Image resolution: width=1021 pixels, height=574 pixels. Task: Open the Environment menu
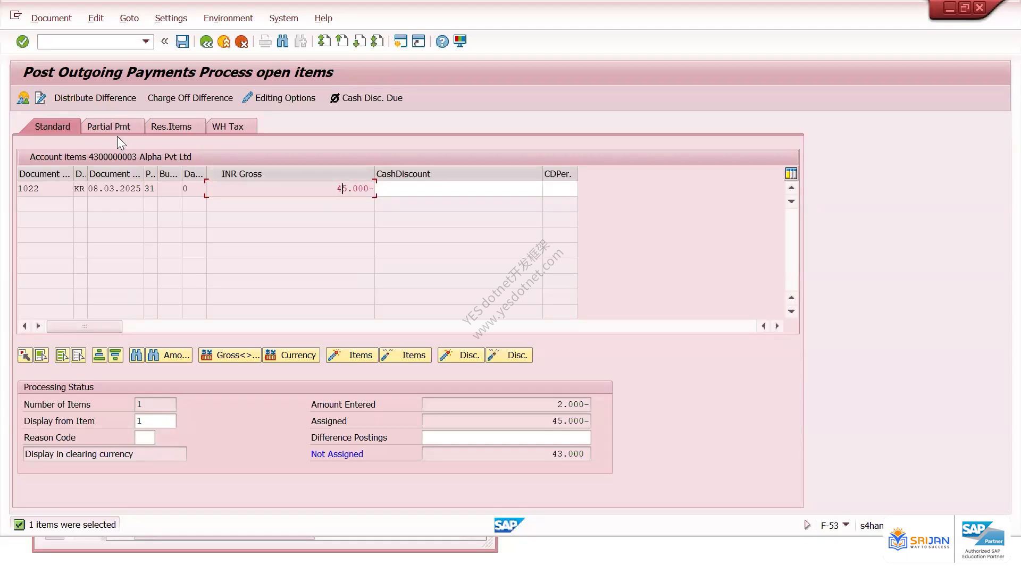click(228, 18)
